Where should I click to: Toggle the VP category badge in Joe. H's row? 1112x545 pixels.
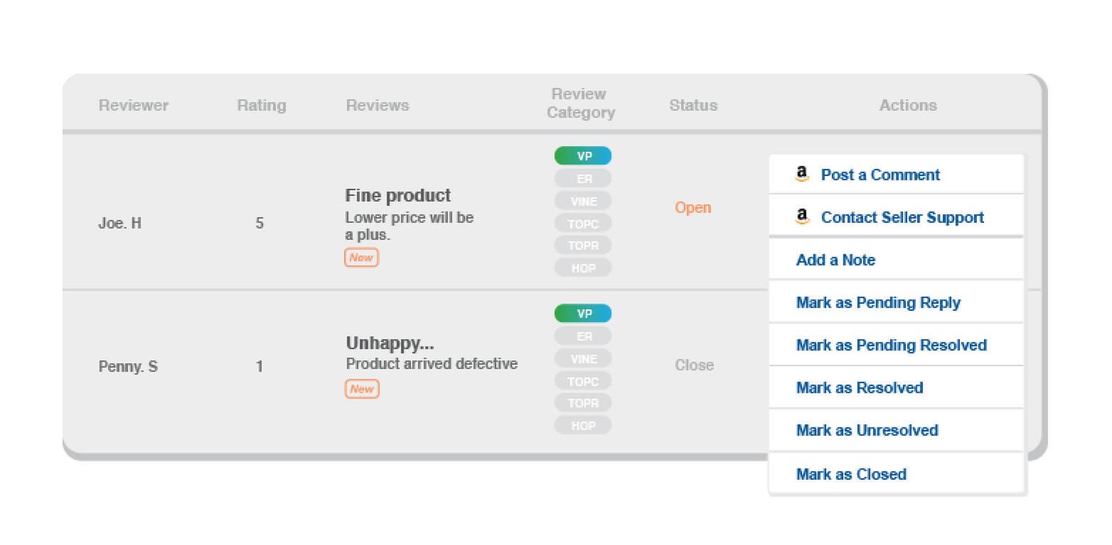click(583, 156)
